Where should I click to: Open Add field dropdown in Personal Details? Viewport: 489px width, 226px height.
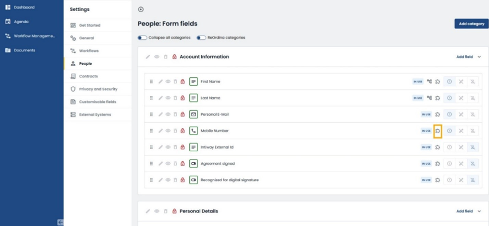tap(465, 211)
